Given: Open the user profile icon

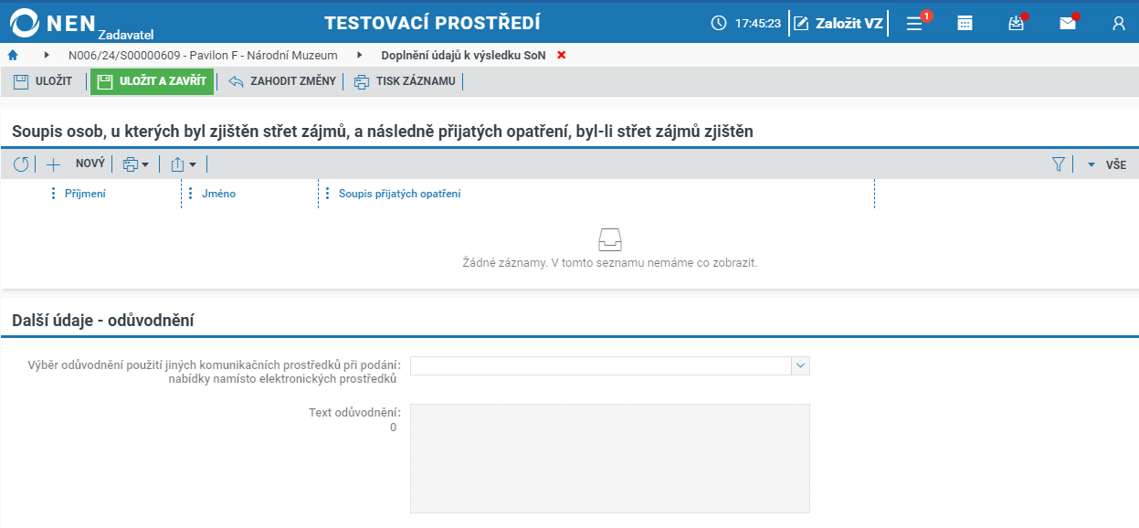Looking at the screenshot, I should click(x=1118, y=22).
